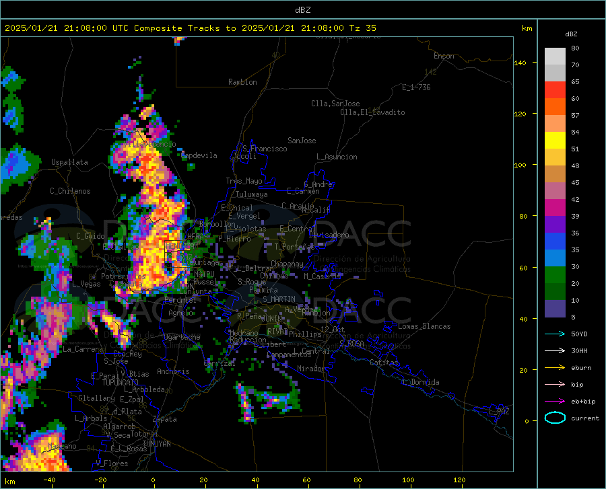Viewport: 606px width, 489px height.
Task: Click the 'Lomas_Blancas' place label
Action: tap(424, 326)
